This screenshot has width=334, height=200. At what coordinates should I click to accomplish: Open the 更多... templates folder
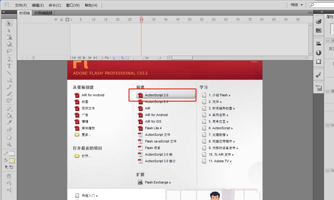coord(83,135)
